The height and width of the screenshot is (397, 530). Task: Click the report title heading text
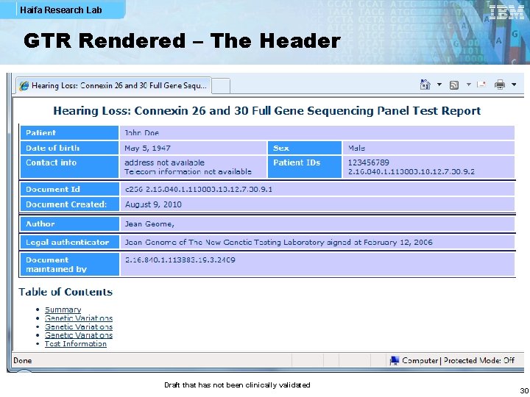tap(267, 111)
